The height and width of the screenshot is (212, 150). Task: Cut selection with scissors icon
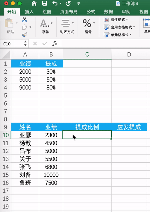click(25, 19)
